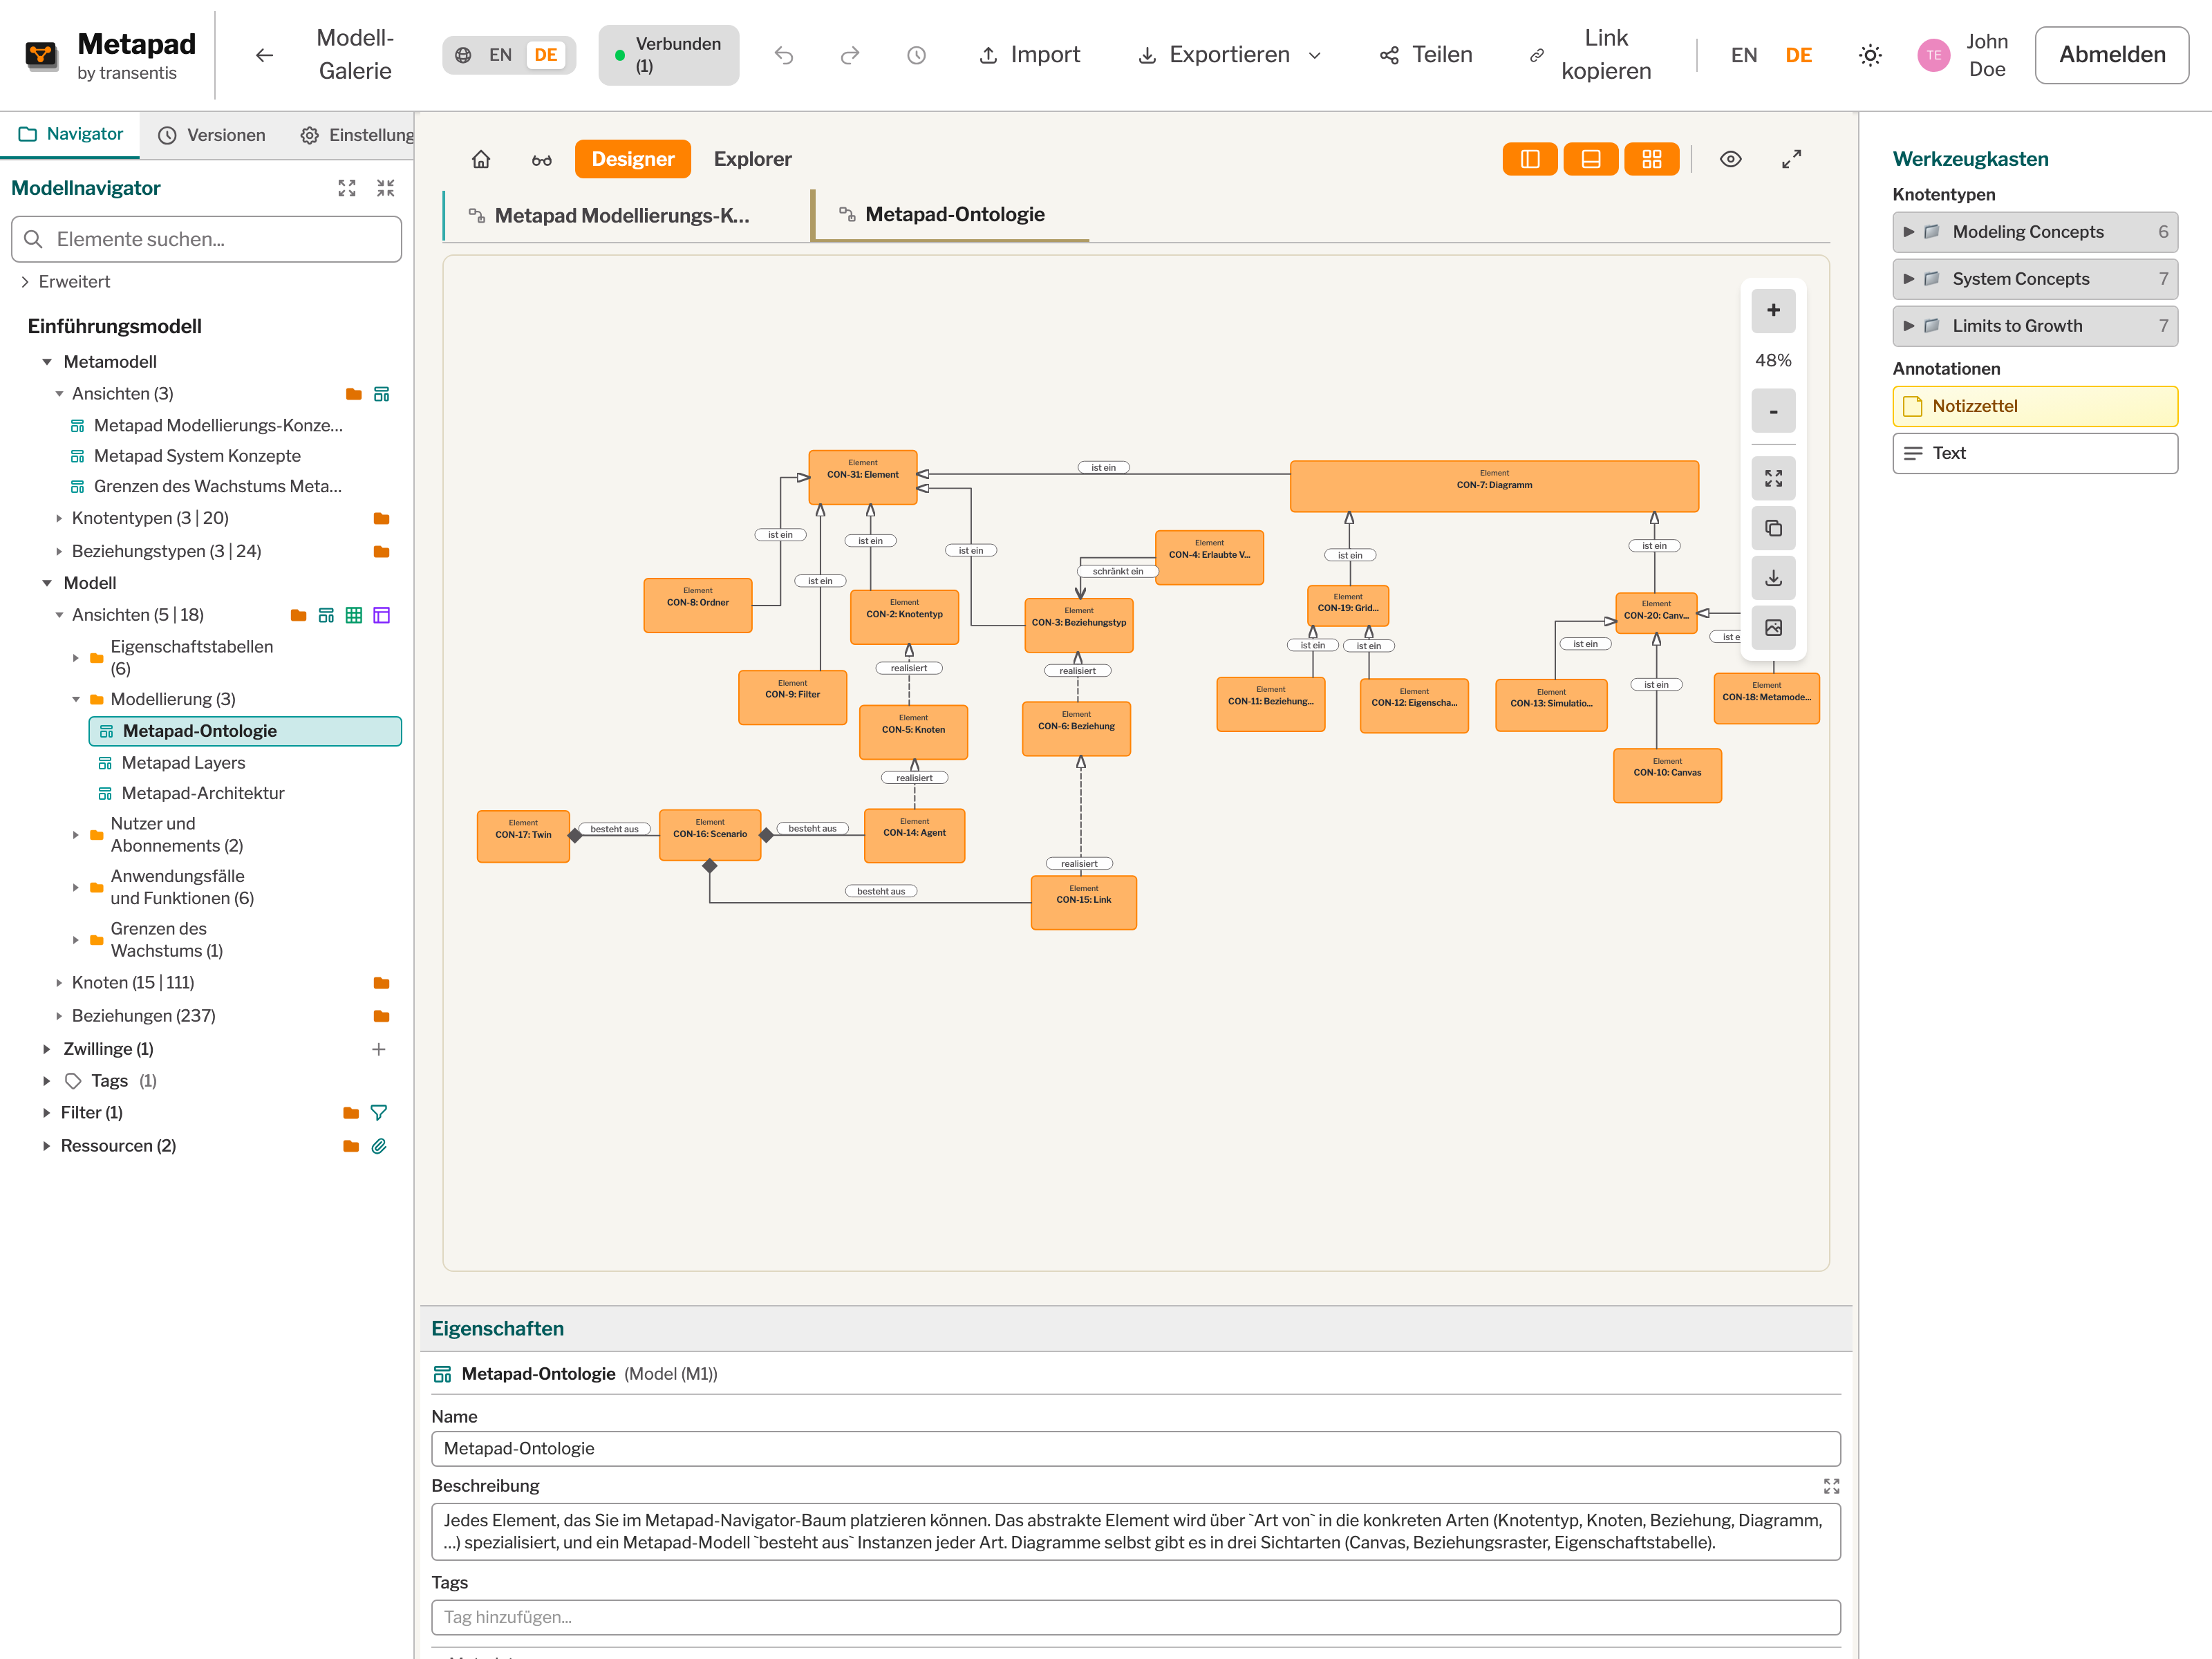Toggle diagram visibility with the eye icon
The image size is (2212, 1659).
point(1731,159)
